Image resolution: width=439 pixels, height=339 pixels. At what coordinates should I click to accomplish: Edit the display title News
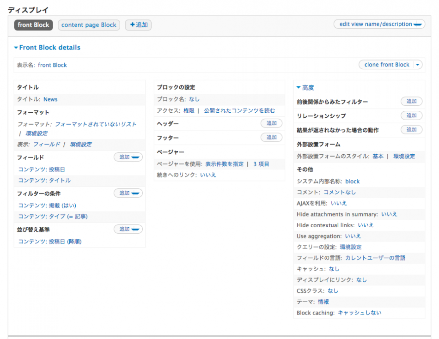50,99
